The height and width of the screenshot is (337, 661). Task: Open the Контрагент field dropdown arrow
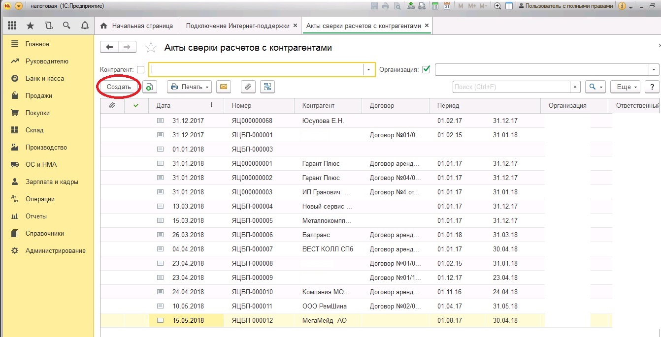click(x=369, y=69)
